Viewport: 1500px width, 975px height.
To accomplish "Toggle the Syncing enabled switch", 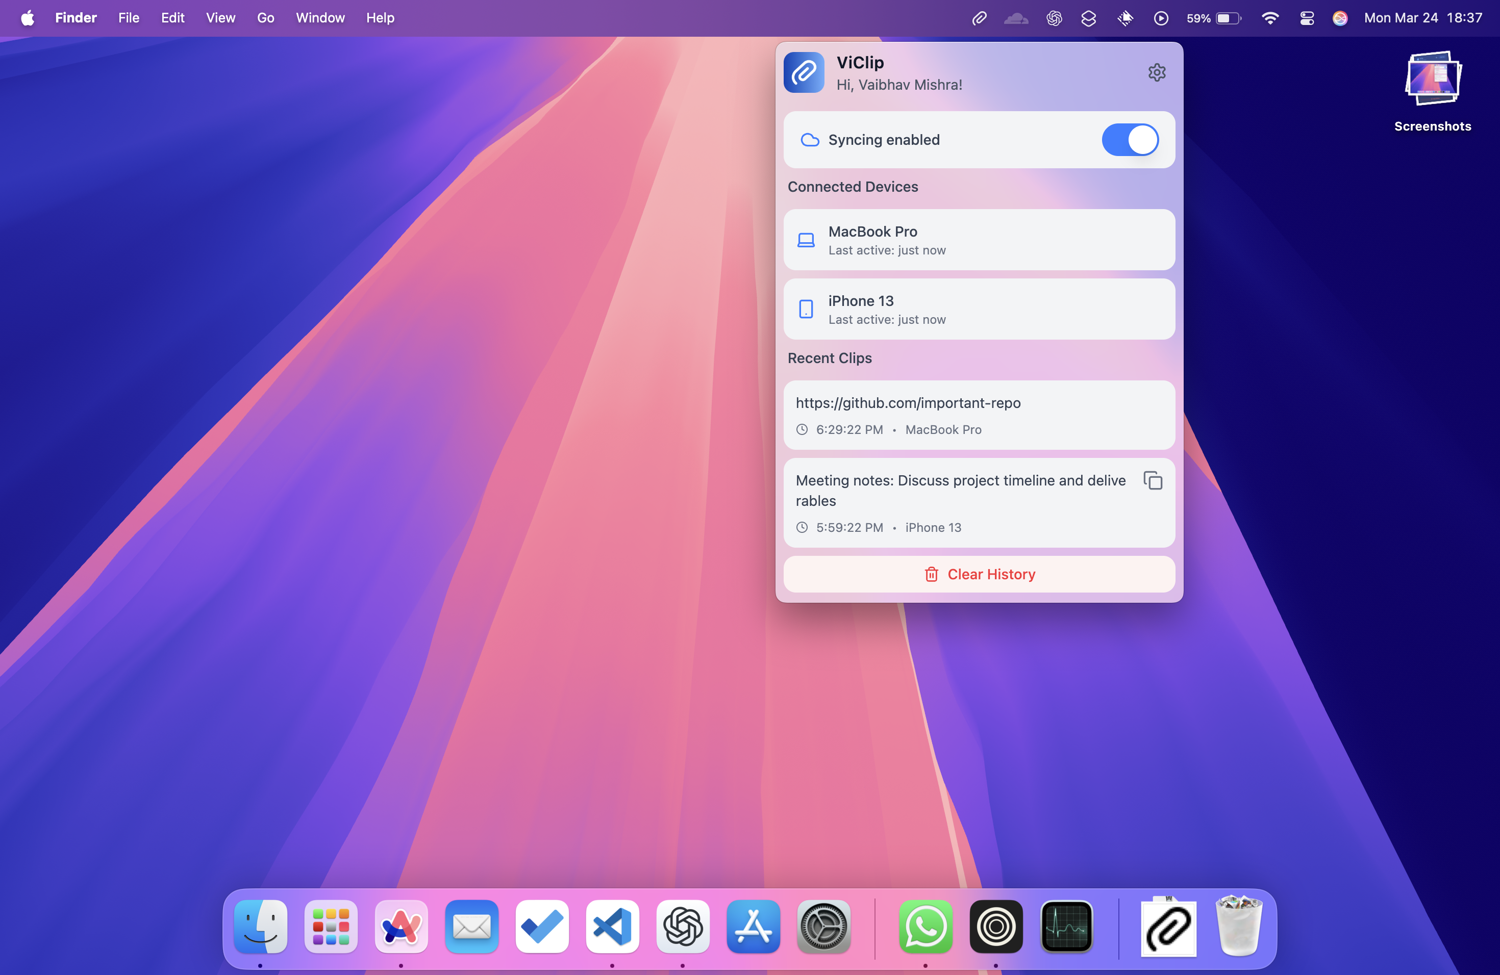I will point(1130,140).
